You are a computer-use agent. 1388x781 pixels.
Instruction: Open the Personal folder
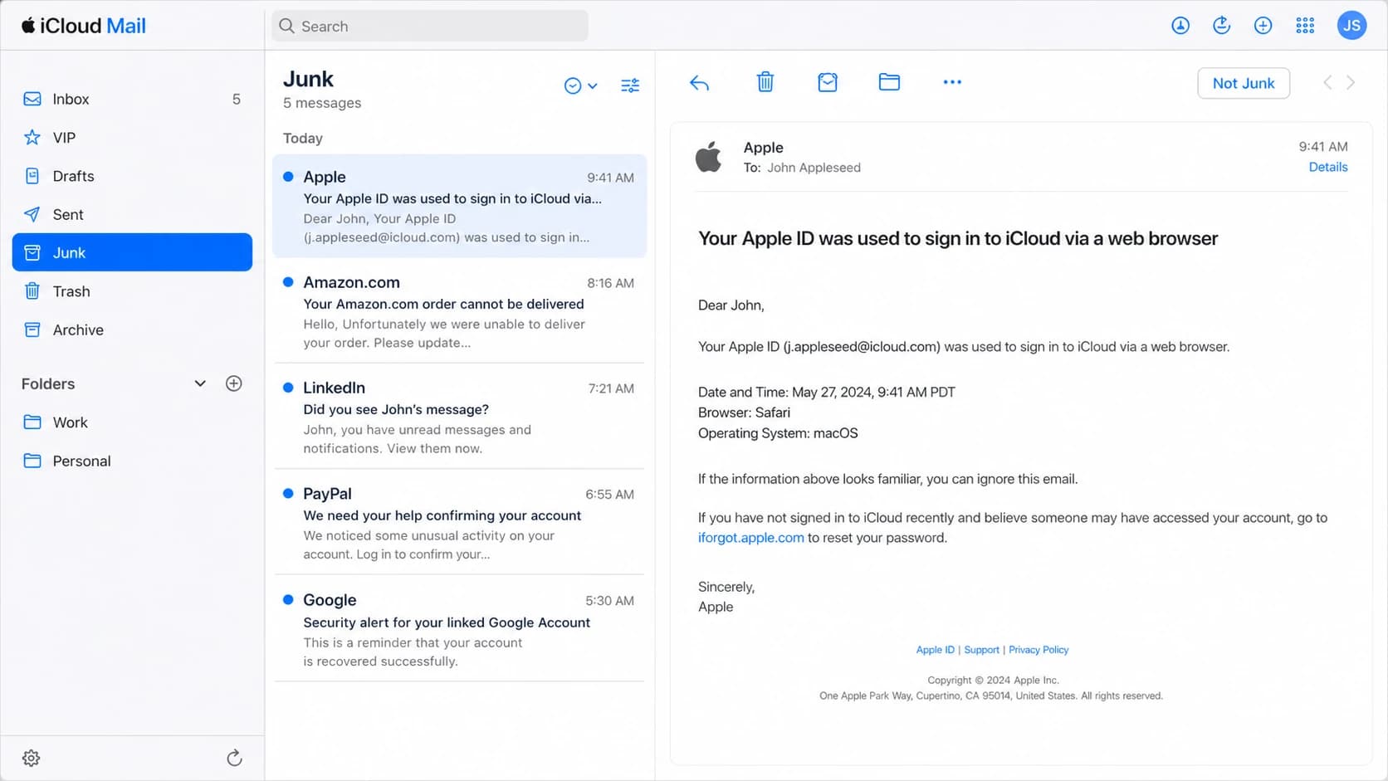click(132, 461)
